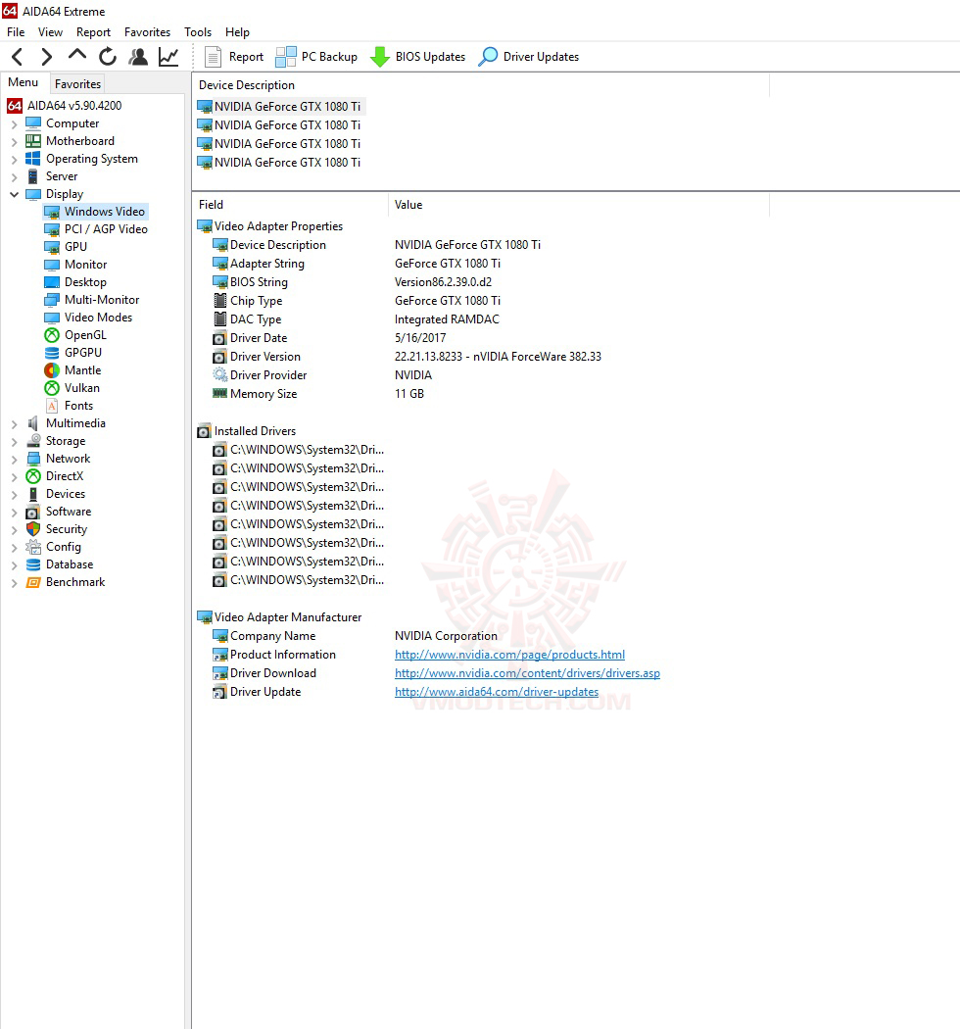Expand the Operating System tree node
This screenshot has height=1029, width=960.
click(x=14, y=160)
